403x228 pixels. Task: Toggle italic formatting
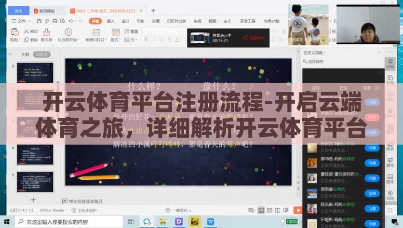pos(154,40)
